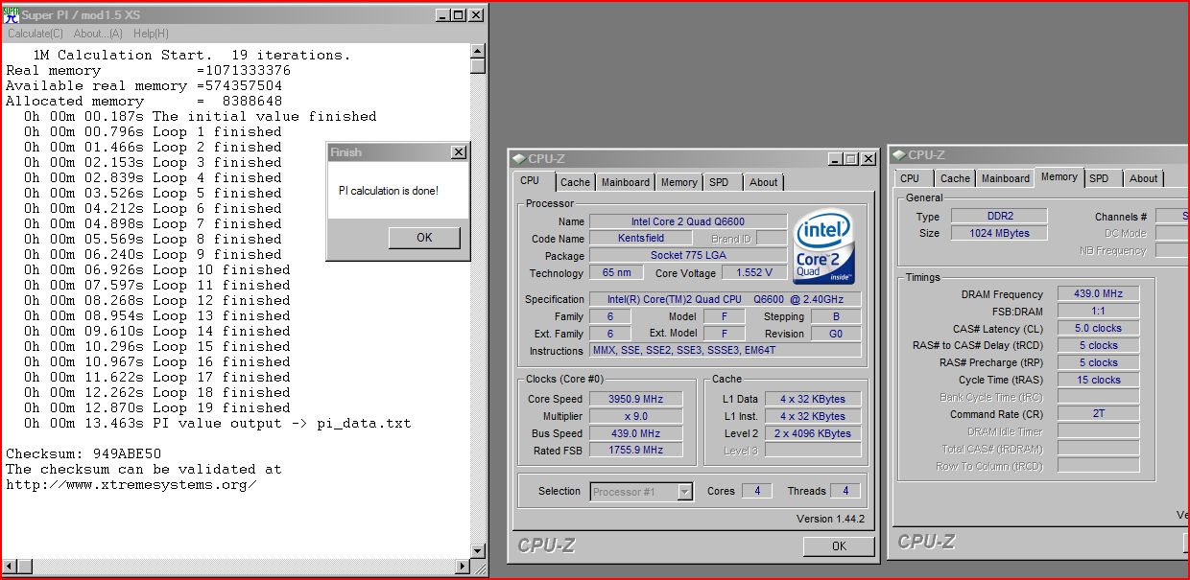Close the Super PI window
This screenshot has width=1190, height=580.
tap(476, 15)
